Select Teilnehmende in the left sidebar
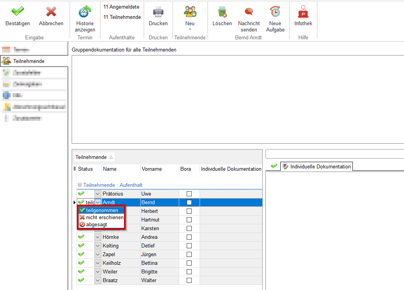Viewport: 404px width, 290px height. coord(29,61)
